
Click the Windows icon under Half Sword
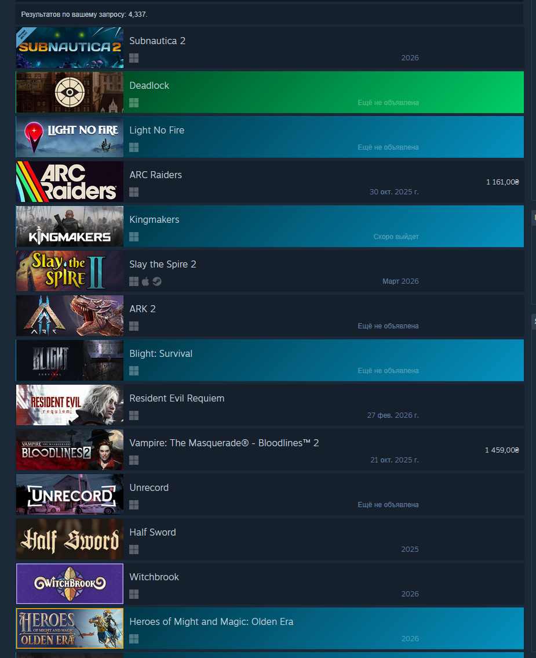coord(134,549)
